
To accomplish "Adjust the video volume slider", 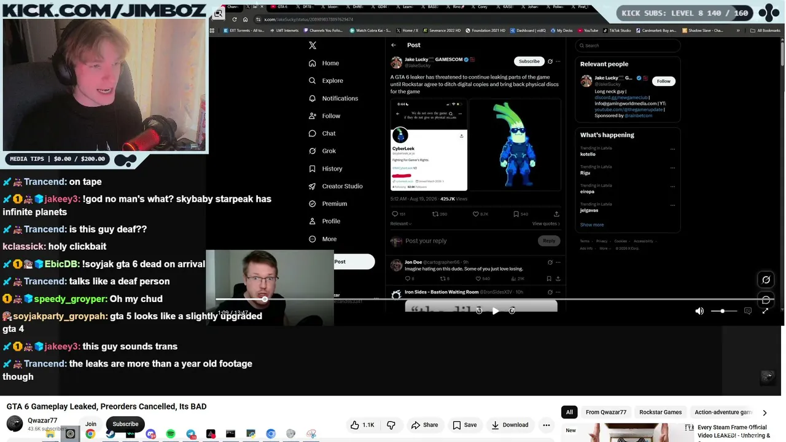I will (x=723, y=311).
